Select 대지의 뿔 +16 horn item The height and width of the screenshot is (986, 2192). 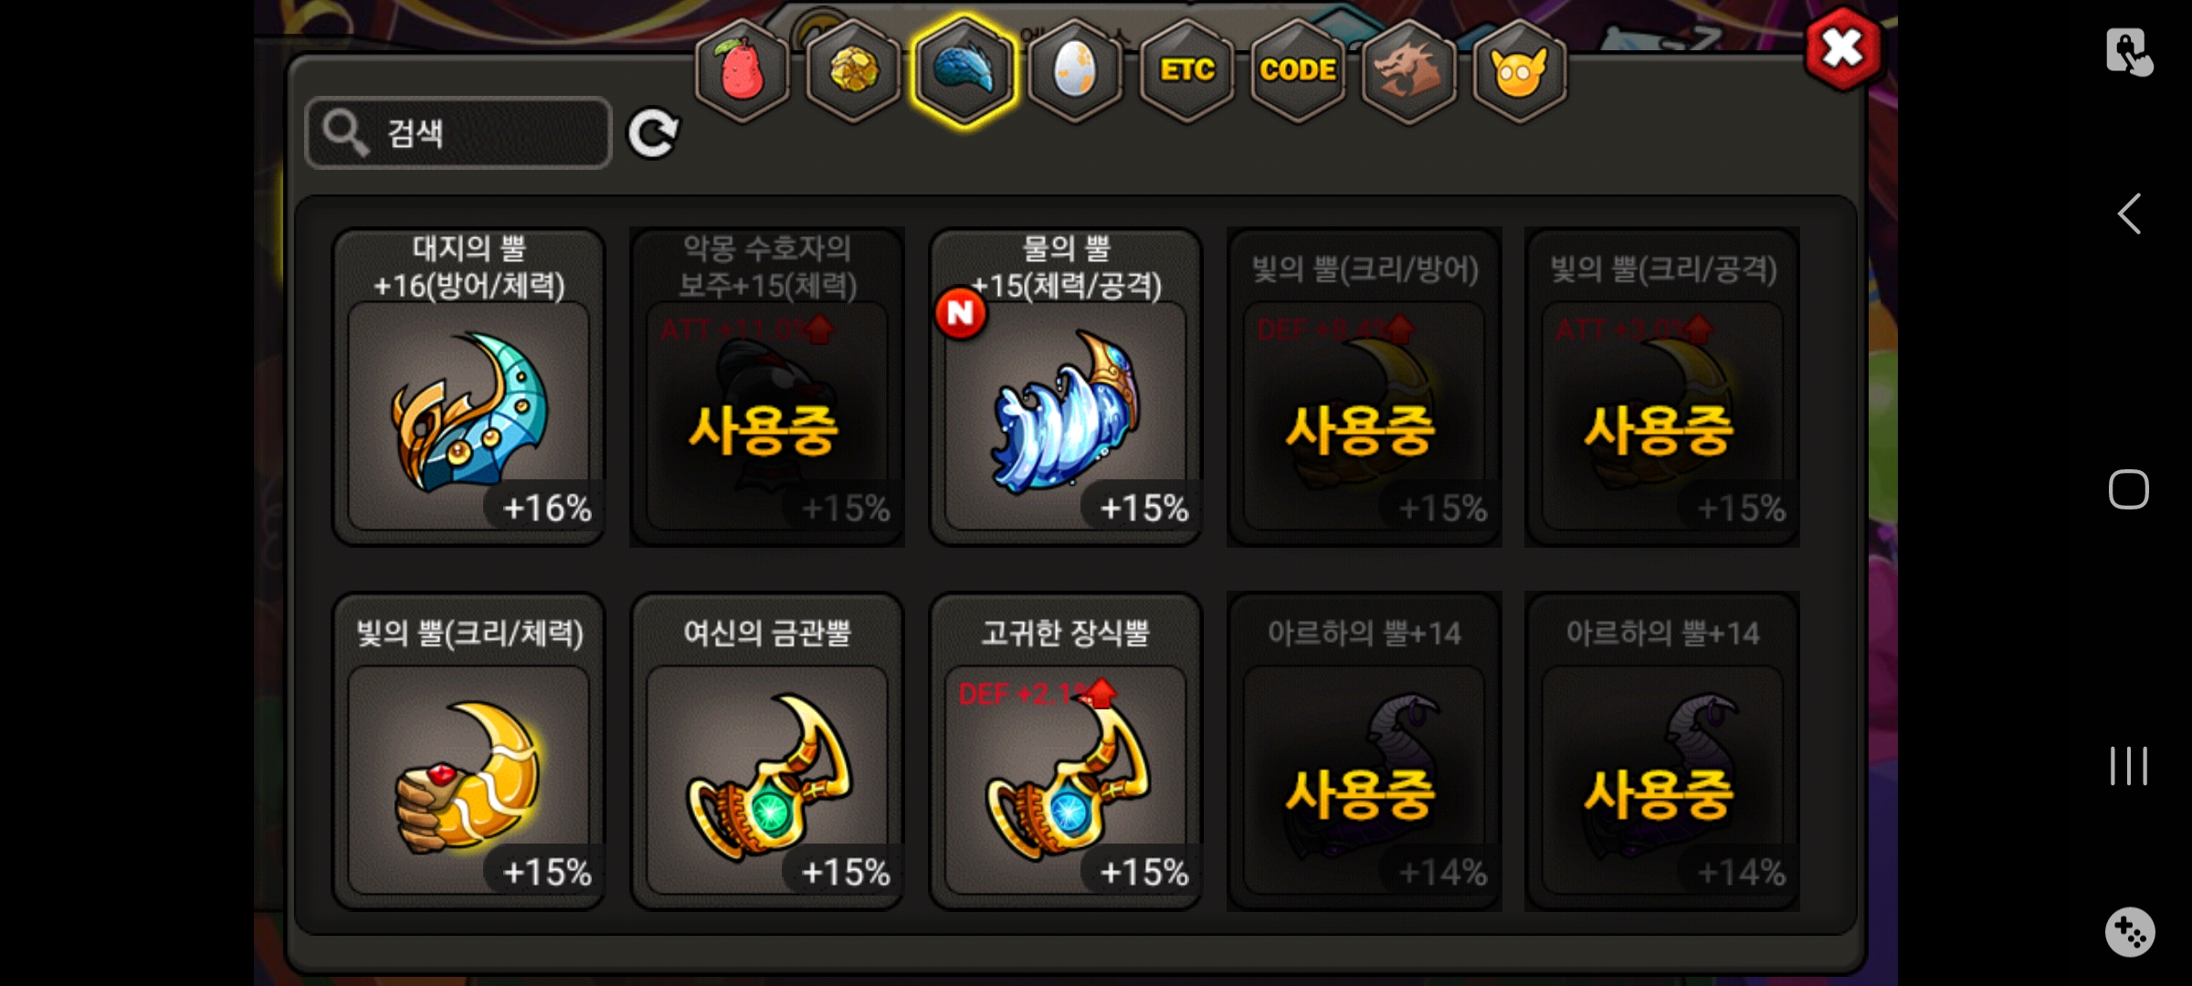[469, 387]
